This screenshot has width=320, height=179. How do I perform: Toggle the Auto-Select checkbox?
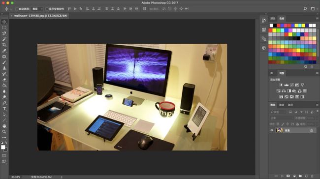[x=17, y=9]
